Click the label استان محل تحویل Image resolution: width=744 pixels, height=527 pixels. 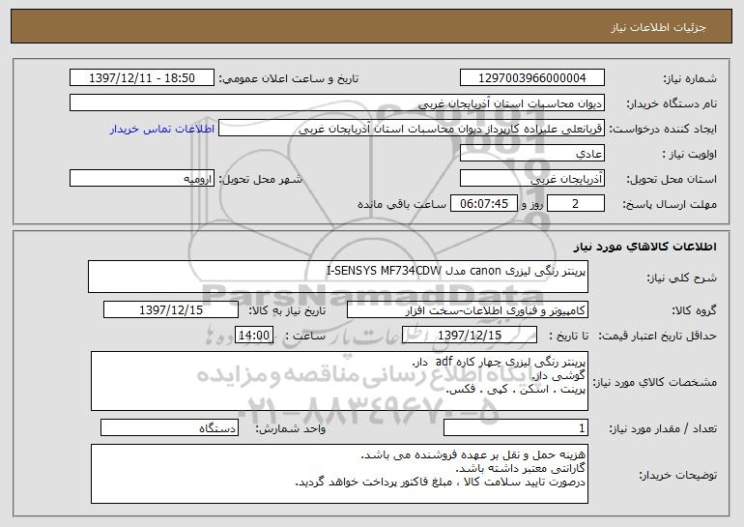672,180
